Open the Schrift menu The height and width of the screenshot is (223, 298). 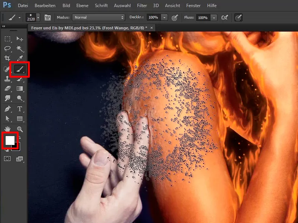101,6
